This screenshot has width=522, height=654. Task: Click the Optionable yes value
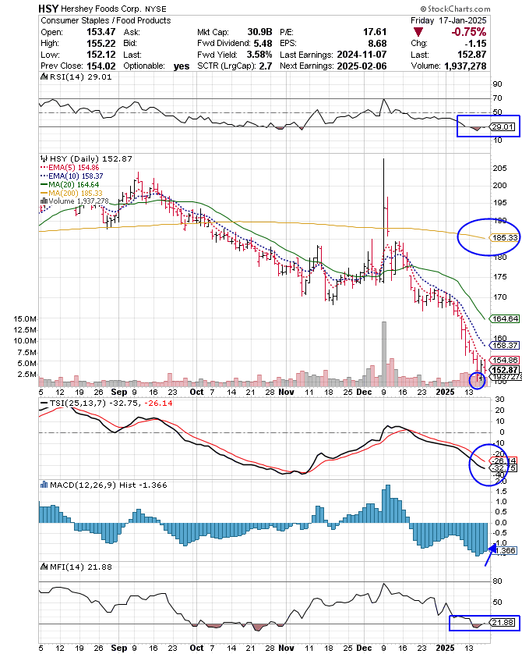click(182, 66)
